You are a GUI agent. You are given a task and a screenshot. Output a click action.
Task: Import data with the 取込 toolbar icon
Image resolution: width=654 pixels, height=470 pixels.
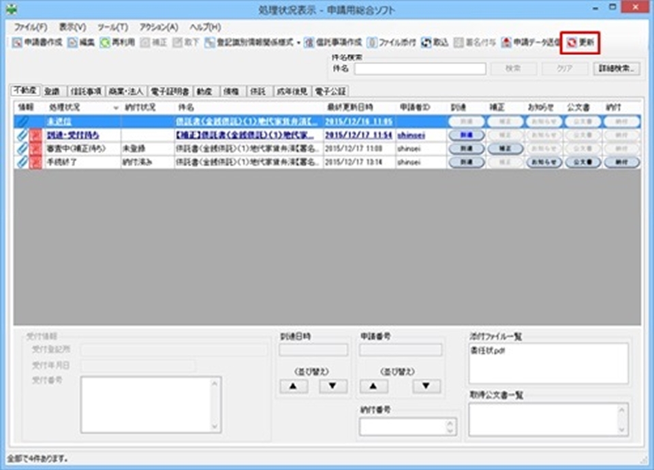(x=433, y=41)
